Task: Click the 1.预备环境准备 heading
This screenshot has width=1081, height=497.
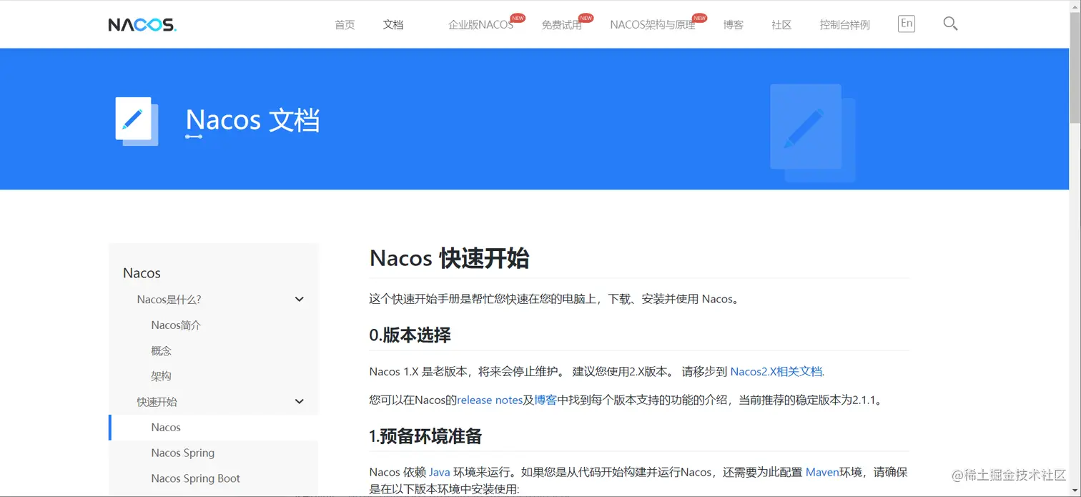Action: pyautogui.click(x=425, y=436)
